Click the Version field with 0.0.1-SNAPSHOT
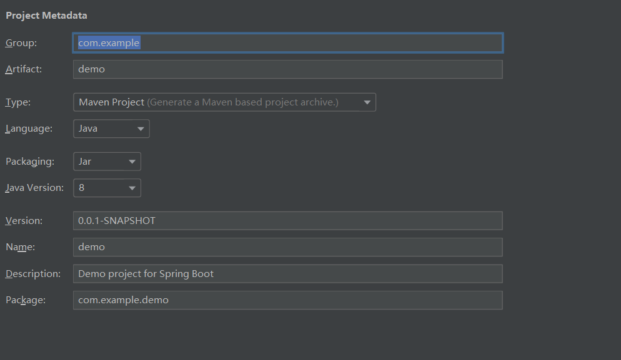This screenshot has width=621, height=360. (x=288, y=221)
